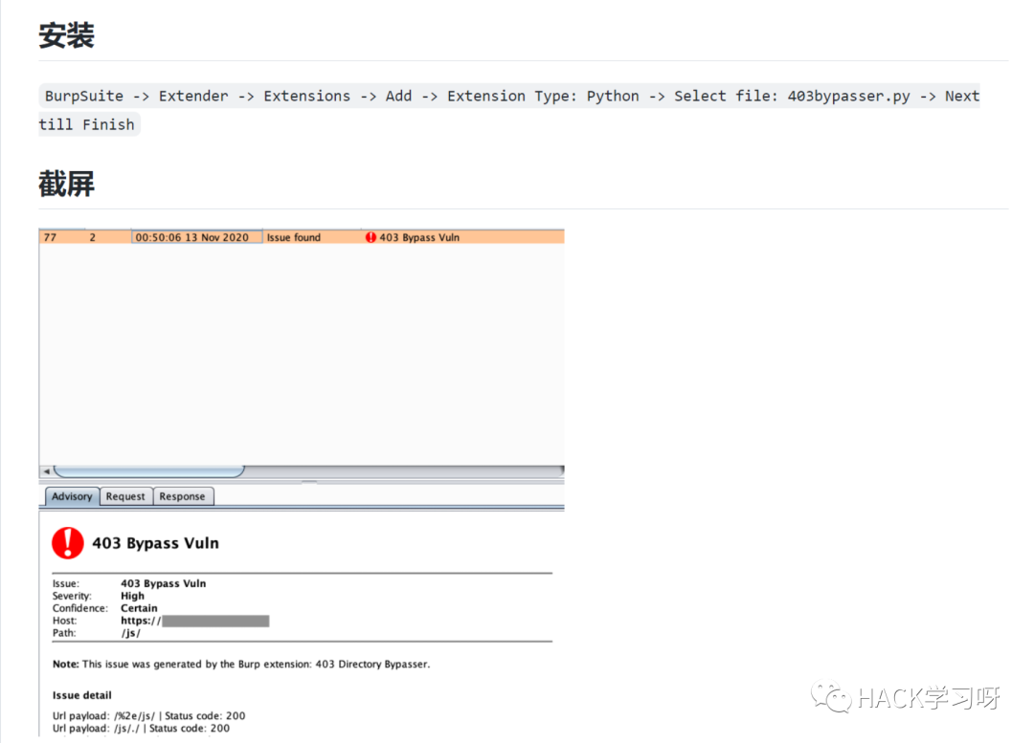Click the 'Issue found' cell
Image resolution: width=1034 pixels, height=743 pixels.
coord(294,237)
